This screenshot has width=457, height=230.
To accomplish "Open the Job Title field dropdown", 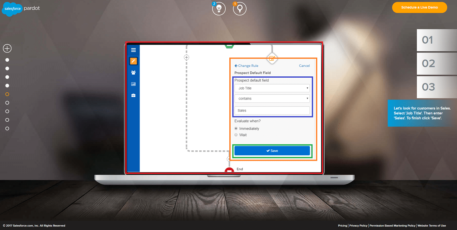I will (272, 88).
